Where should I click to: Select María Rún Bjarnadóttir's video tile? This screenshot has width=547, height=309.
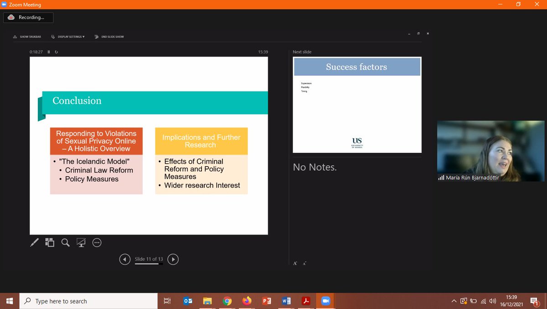click(x=491, y=151)
